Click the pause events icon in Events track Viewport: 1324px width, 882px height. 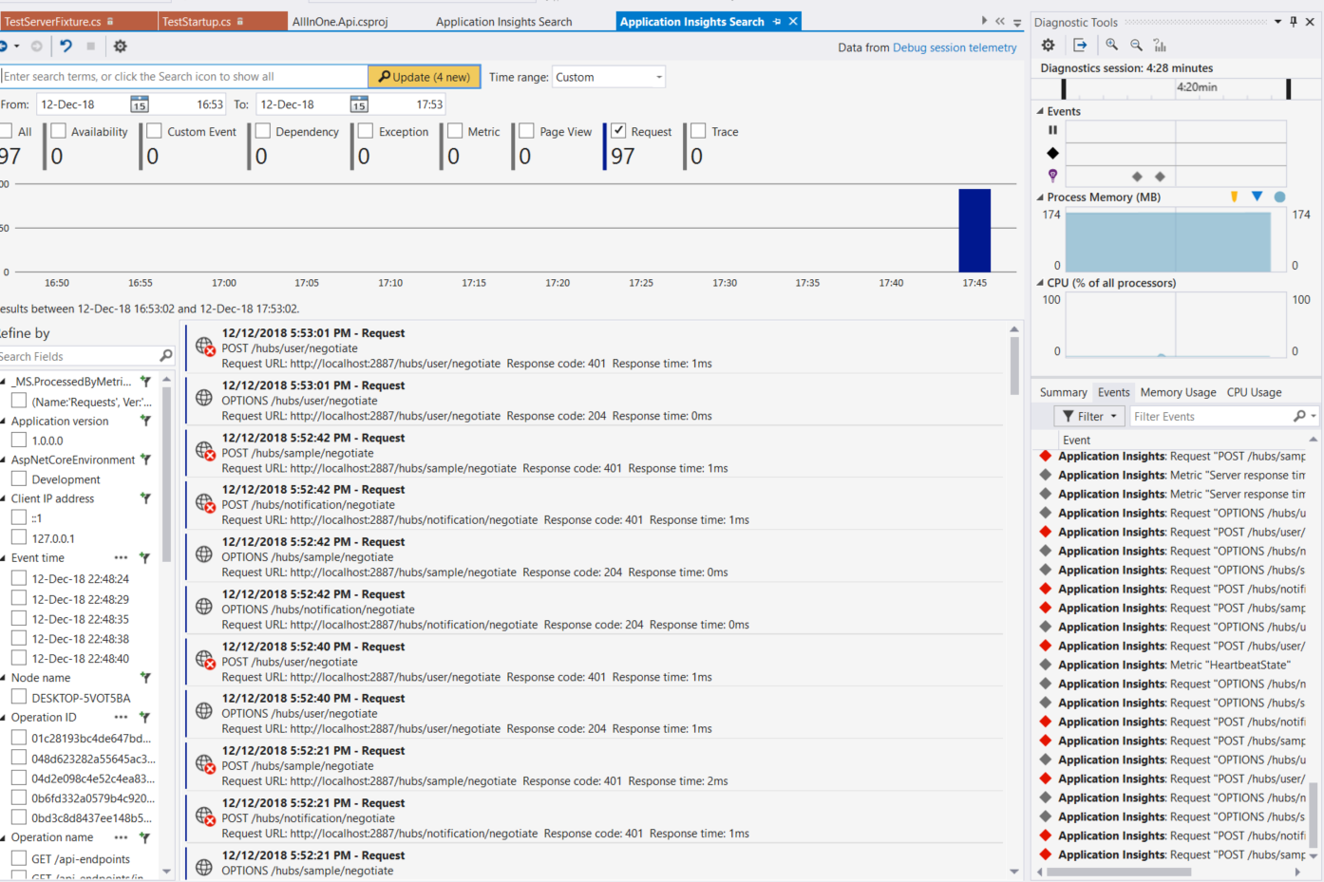(1054, 129)
